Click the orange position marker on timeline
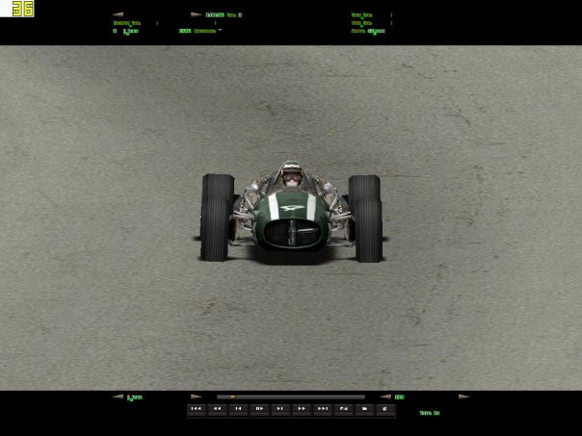Image resolution: width=582 pixels, height=436 pixels. 232,397
